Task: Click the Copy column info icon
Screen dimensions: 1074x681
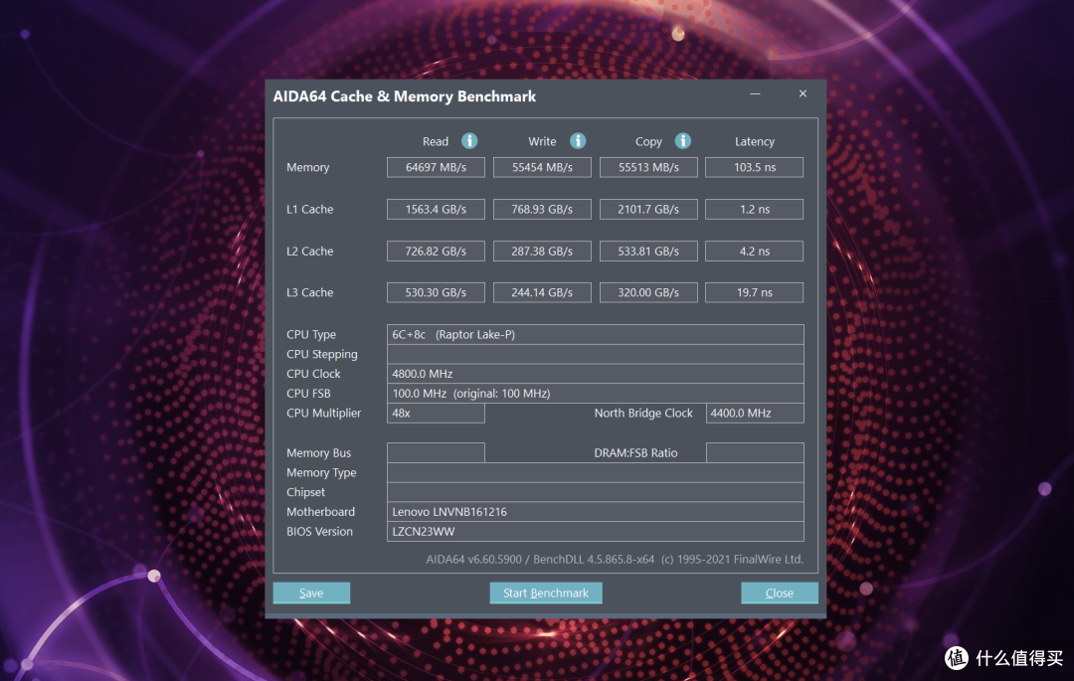Action: (x=683, y=141)
